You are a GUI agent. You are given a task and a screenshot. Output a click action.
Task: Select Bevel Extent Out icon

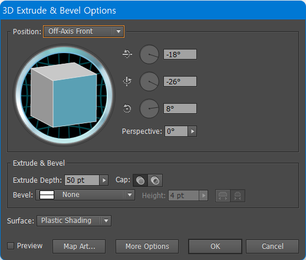223,196
